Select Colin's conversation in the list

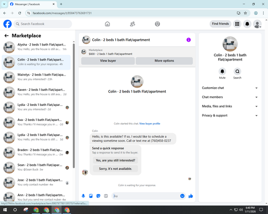pos(36,62)
